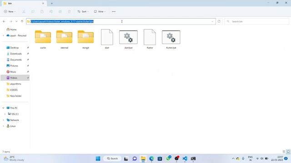Image resolution: width=291 pixels, height=163 pixels.
Task: Select the flutter file
Action: [150, 39]
